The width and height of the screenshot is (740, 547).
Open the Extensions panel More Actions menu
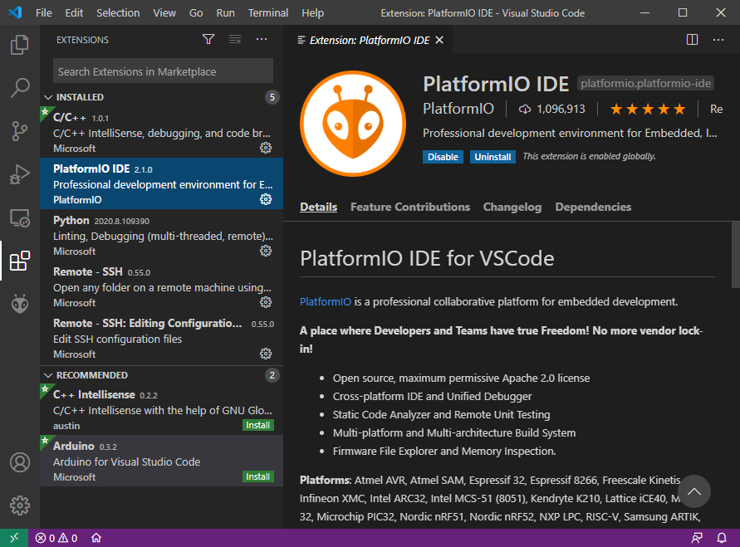point(261,39)
